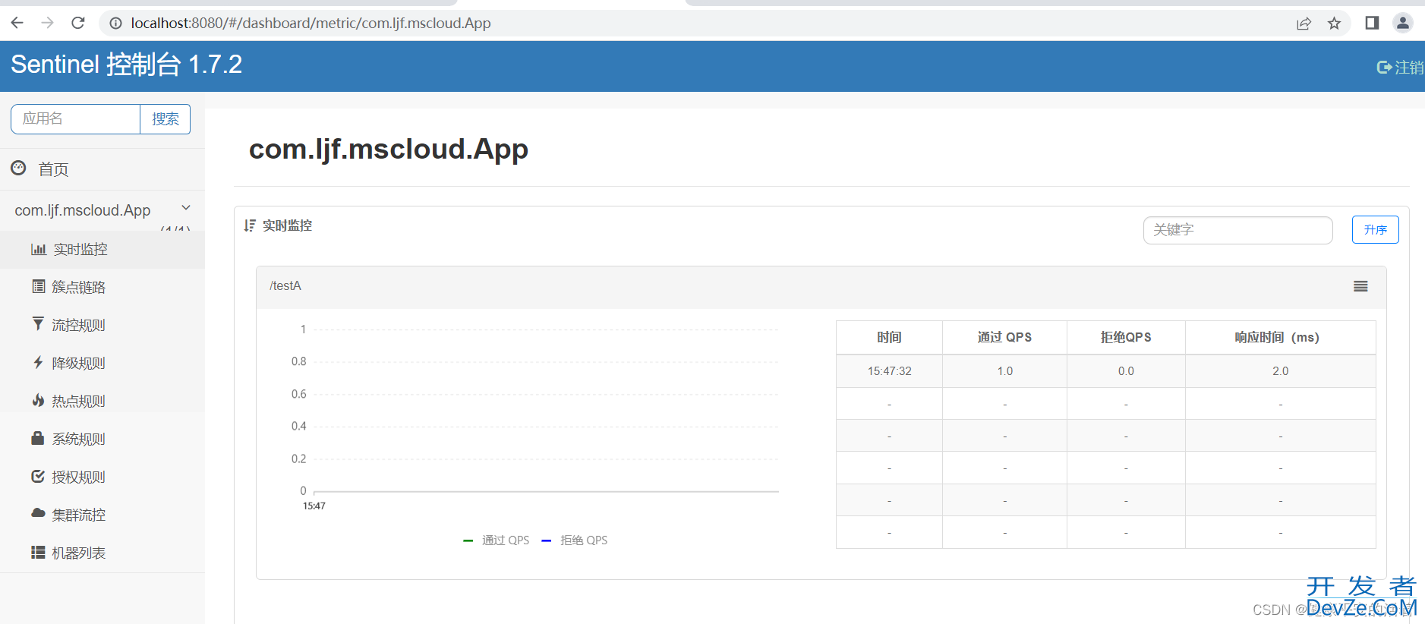The width and height of the screenshot is (1425, 624).
Task: Click the 首页 dashboard icon
Action: [x=19, y=168]
